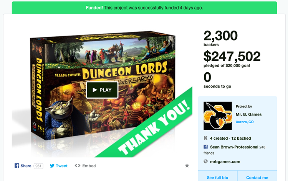The width and height of the screenshot is (288, 181).
Task: Open the 12 backed projects link
Action: point(241,139)
